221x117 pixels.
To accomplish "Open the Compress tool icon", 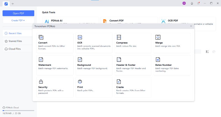I will pos(119,37).
